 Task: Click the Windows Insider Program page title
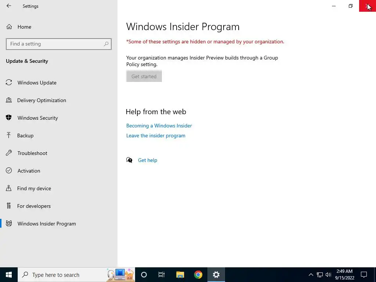(x=183, y=26)
